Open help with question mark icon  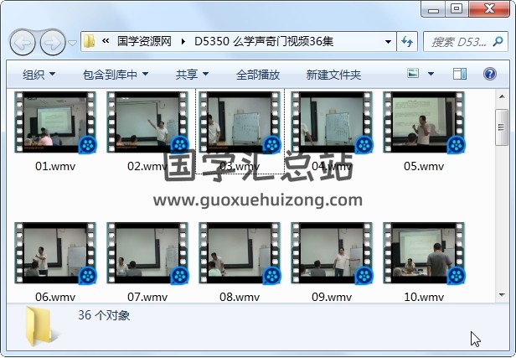(490, 74)
